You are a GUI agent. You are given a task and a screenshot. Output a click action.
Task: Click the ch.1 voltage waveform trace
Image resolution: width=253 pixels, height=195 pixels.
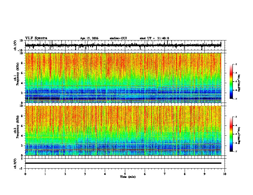[x=123, y=46]
